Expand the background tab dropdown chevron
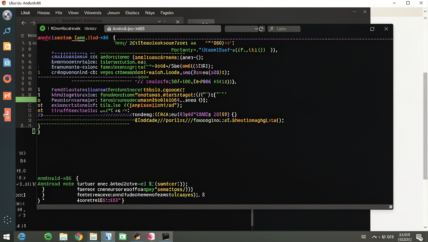Image resolution: width=428 pixels, height=242 pixels. (x=159, y=21)
